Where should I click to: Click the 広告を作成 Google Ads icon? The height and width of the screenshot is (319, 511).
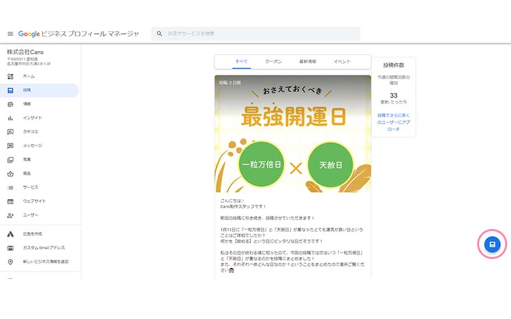coord(10,234)
